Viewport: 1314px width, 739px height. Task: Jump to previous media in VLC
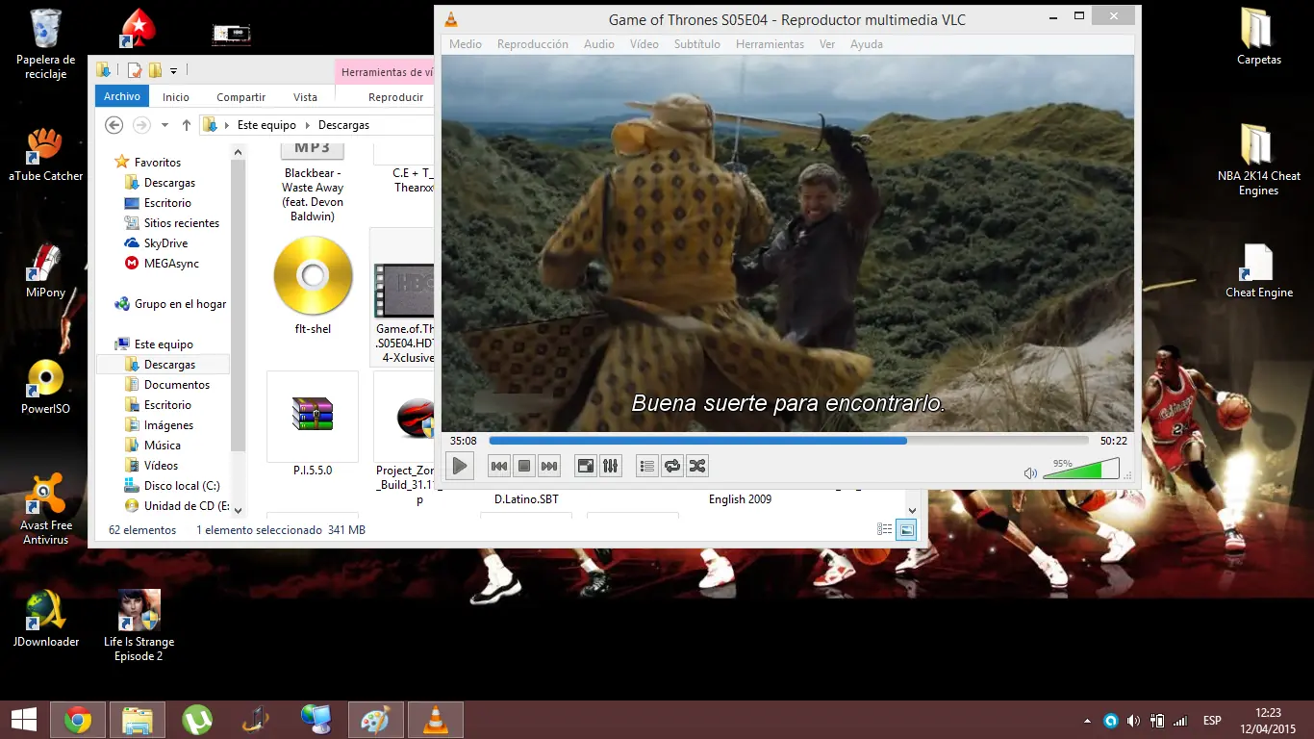[x=499, y=466]
